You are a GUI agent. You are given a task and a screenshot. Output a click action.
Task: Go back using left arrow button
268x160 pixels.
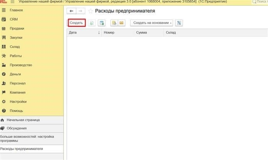71,11
